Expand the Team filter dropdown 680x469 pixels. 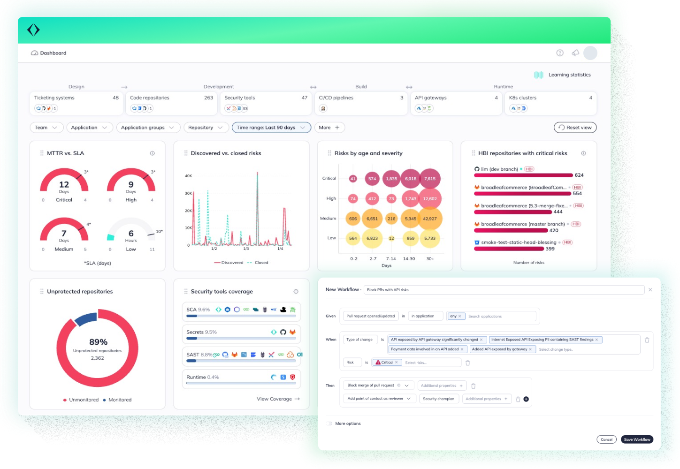coord(46,128)
